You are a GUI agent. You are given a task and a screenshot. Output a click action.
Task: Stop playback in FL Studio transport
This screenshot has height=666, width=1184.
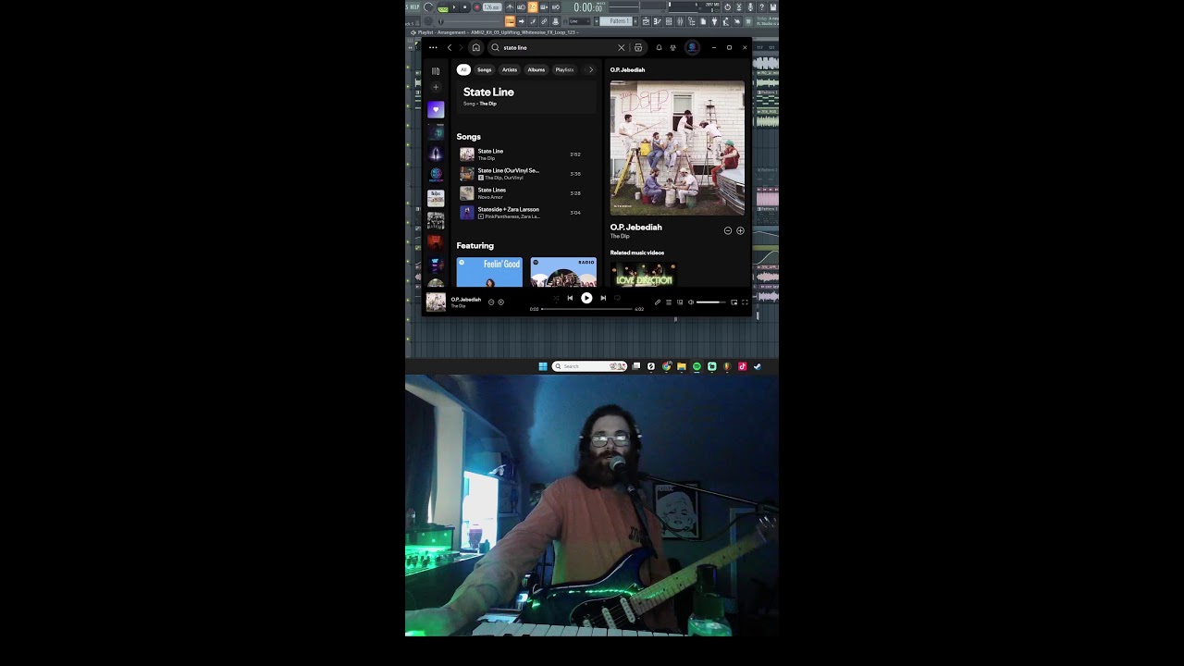464,6
